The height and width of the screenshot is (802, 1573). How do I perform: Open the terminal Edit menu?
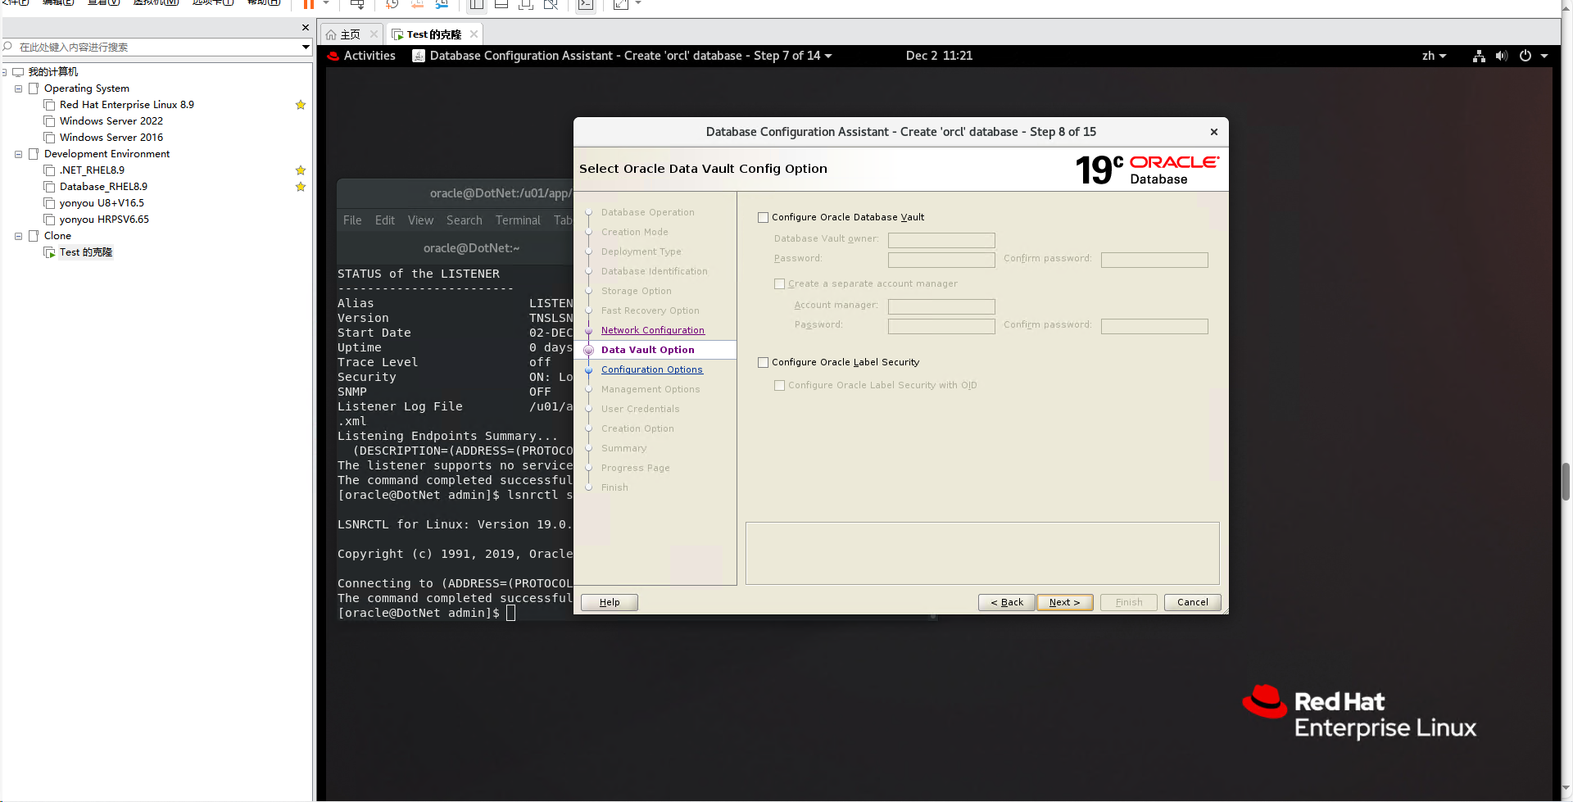385,220
